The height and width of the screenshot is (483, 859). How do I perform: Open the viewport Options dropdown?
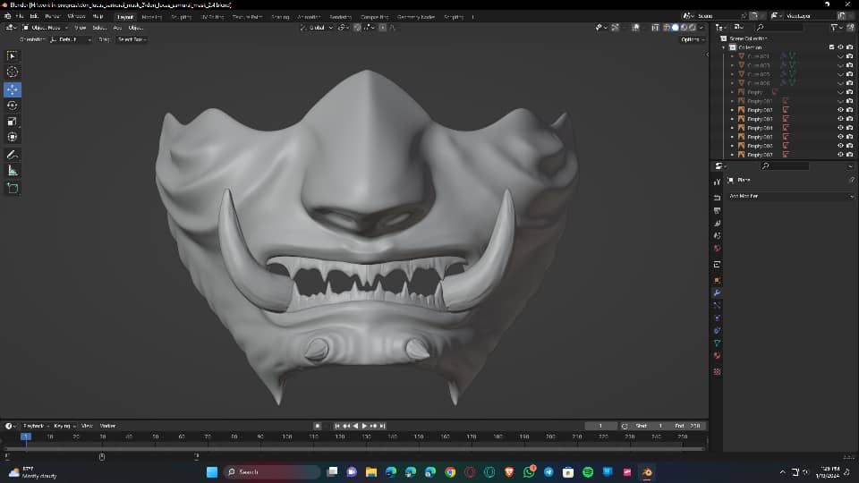pos(692,39)
